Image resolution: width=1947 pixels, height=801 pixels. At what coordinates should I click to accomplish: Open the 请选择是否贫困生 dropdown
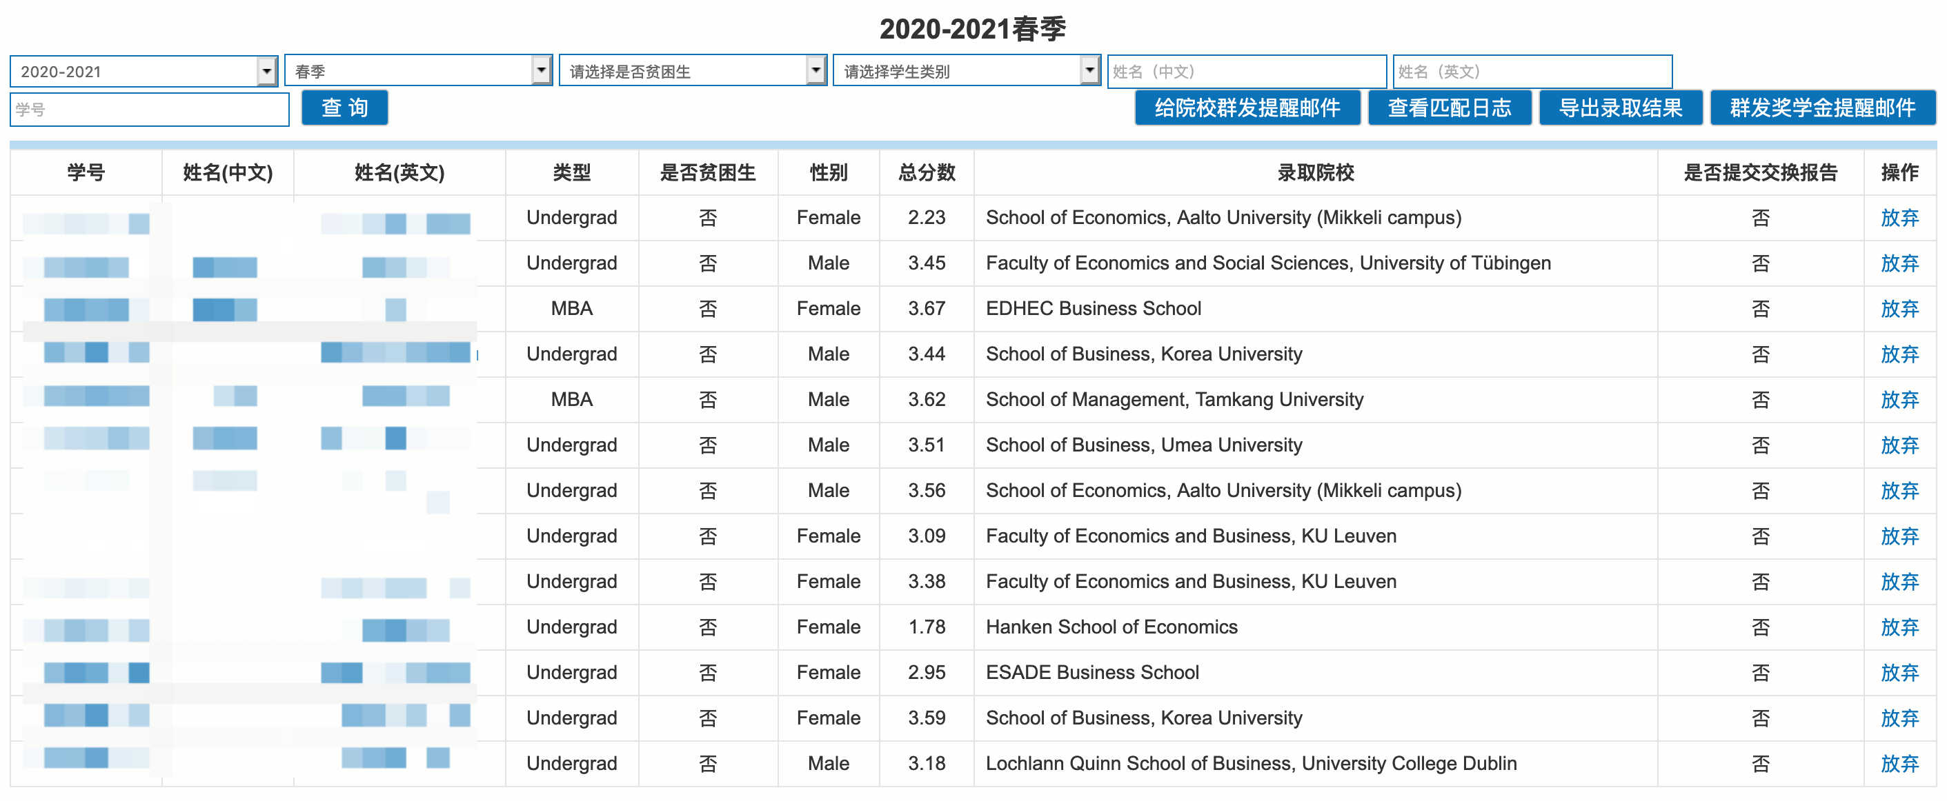(x=692, y=72)
